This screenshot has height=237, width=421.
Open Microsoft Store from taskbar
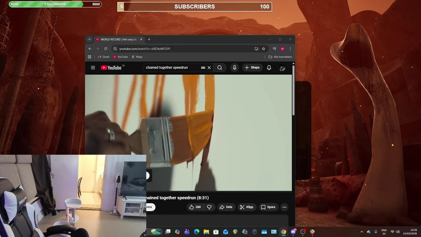(216, 232)
